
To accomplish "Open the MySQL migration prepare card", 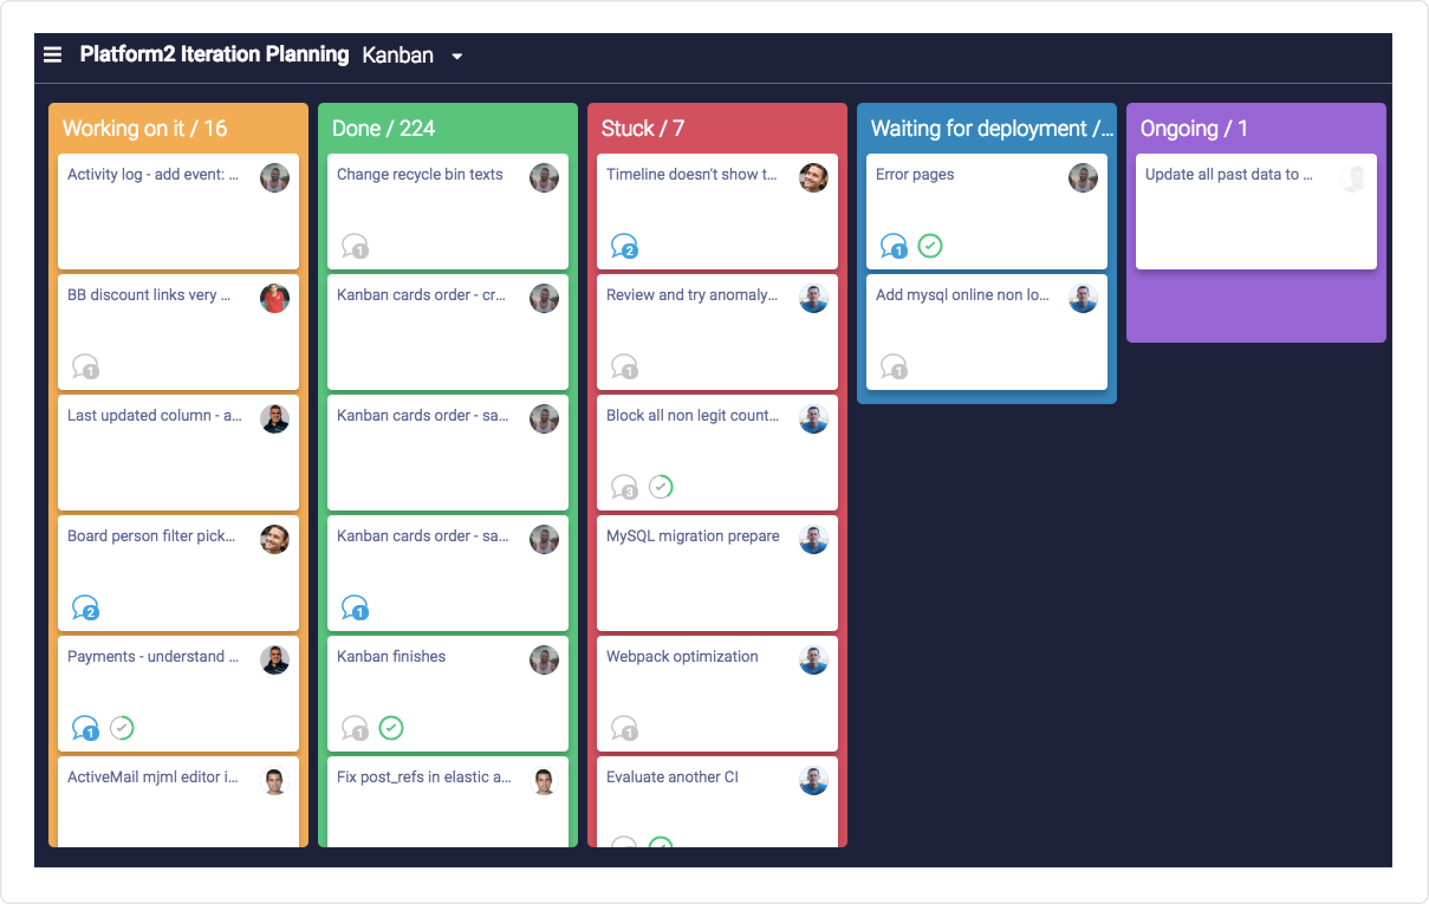I will pos(692,536).
